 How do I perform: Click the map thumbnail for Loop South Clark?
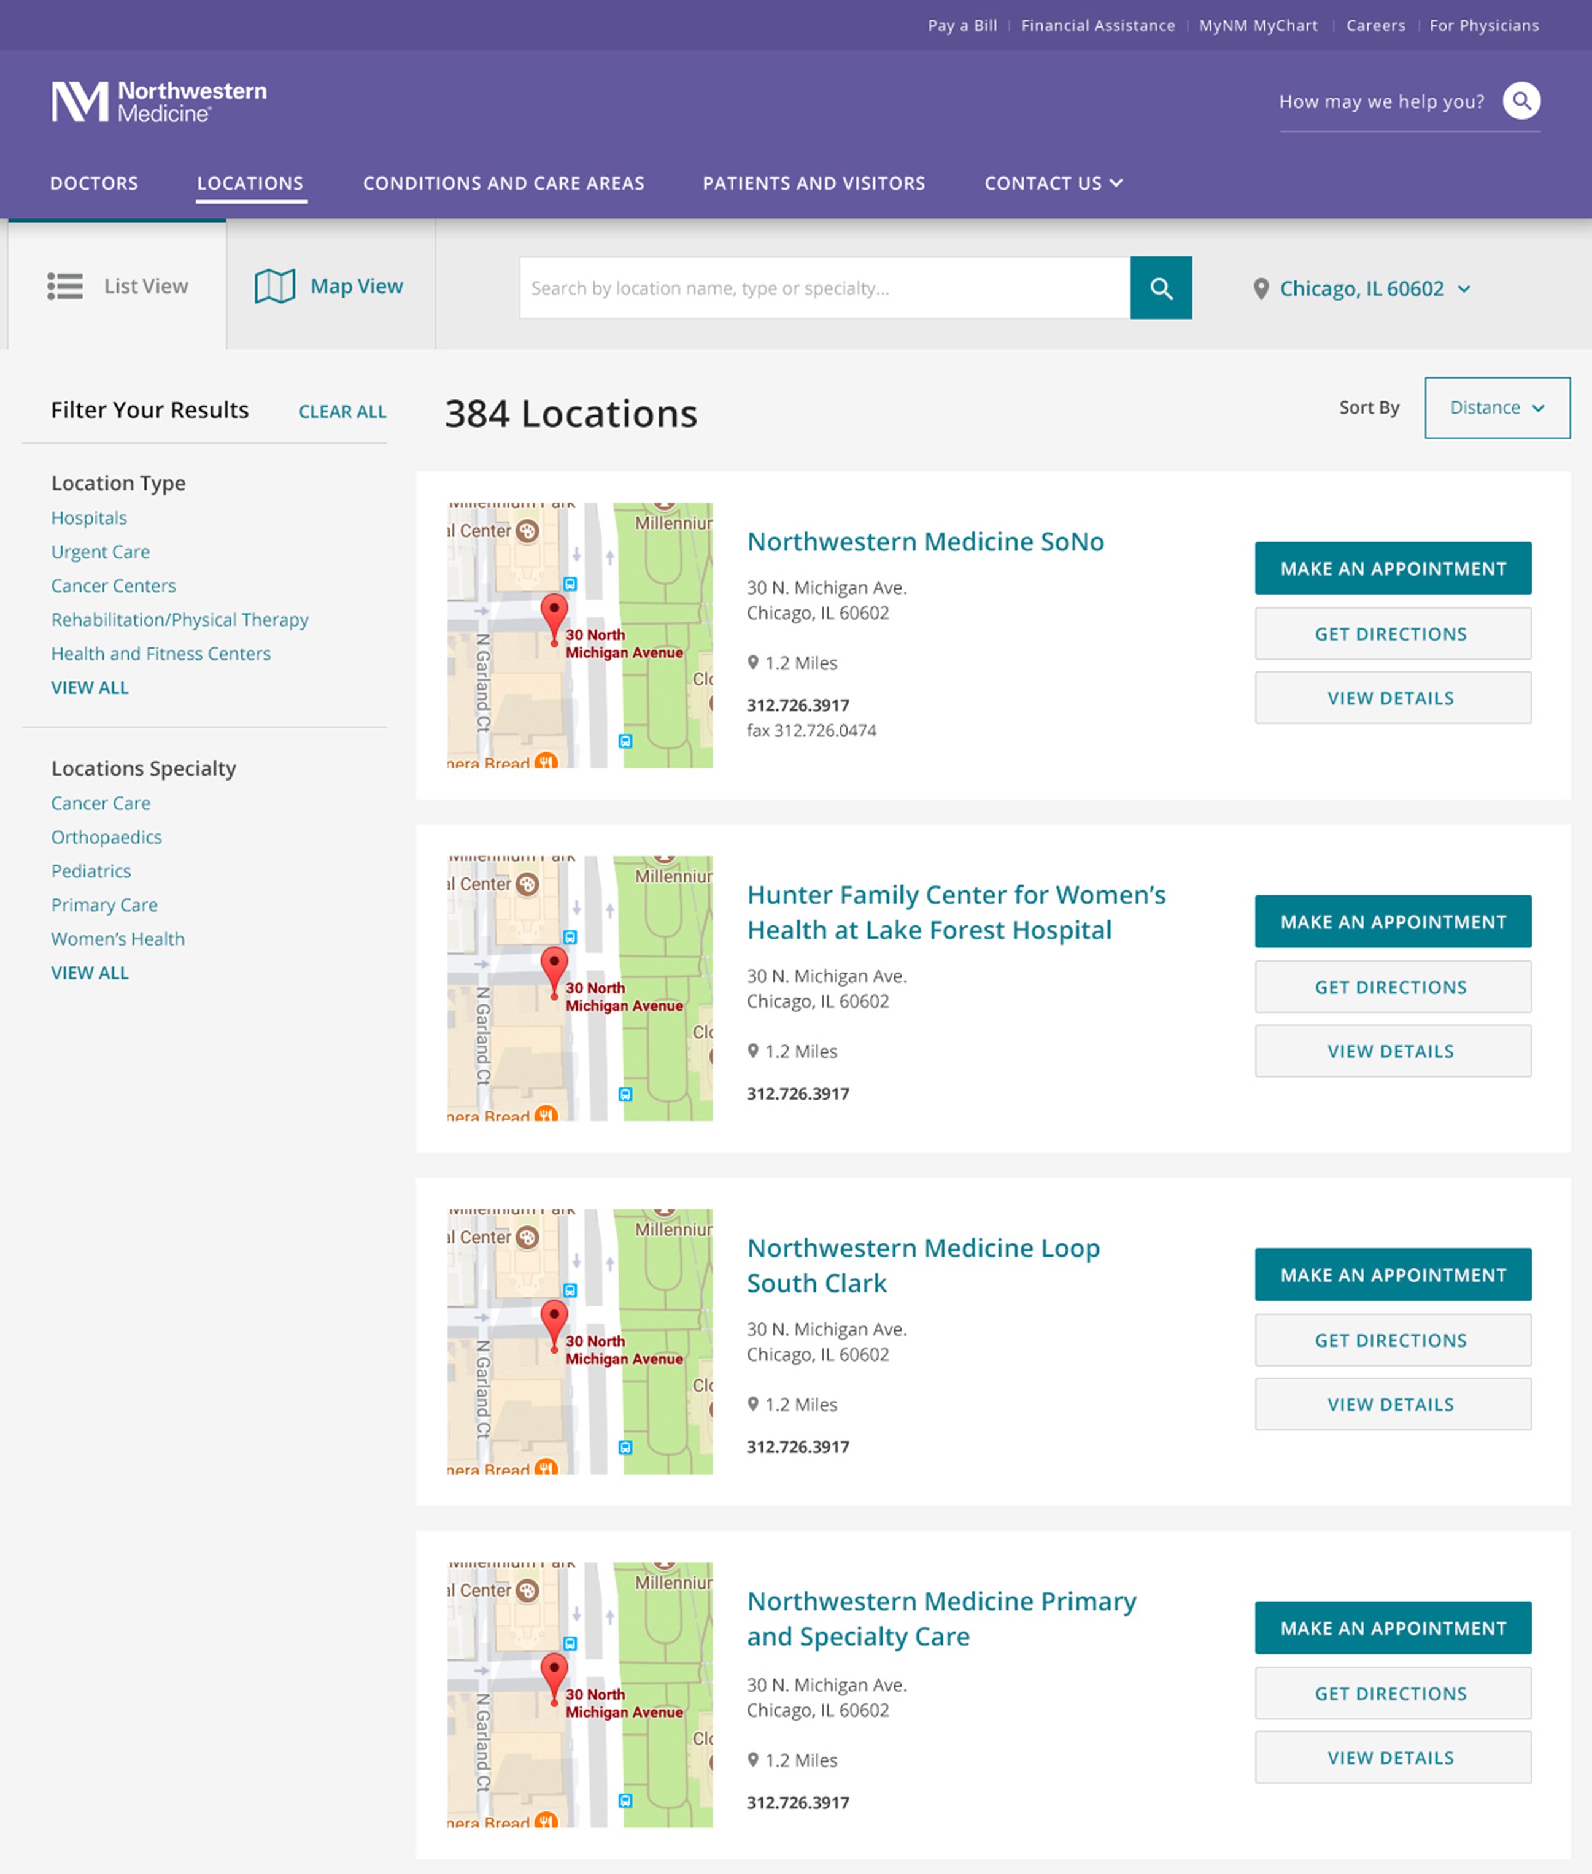(x=581, y=1341)
